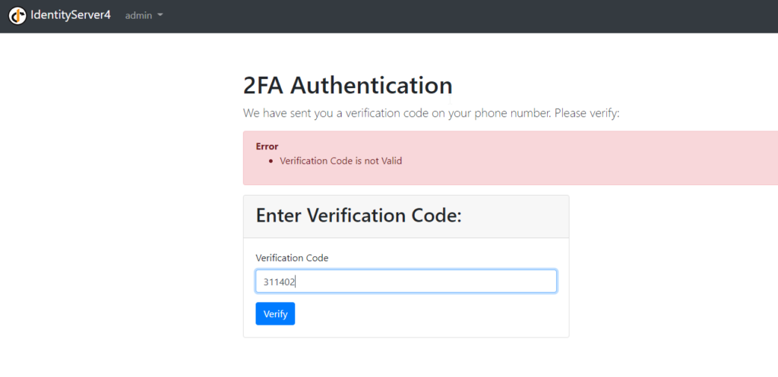Click the bullet point in the error list
Viewport: 778px width, 377px height.
[x=271, y=162]
